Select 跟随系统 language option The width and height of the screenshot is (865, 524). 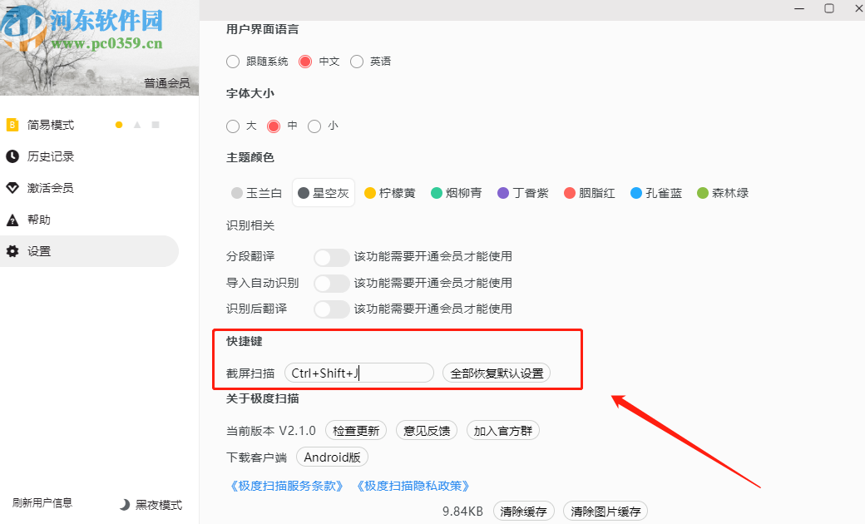(233, 61)
